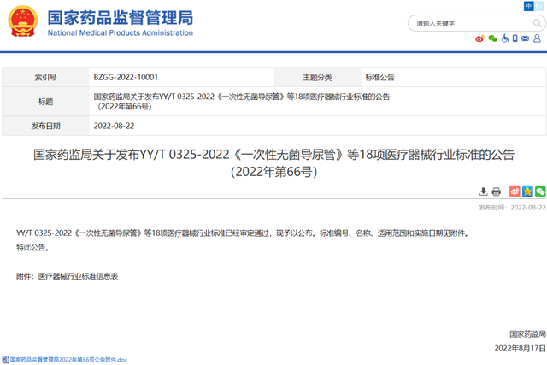This screenshot has height=365, width=547.
Task: Click the 发布日期 label cell
Action: (45, 126)
